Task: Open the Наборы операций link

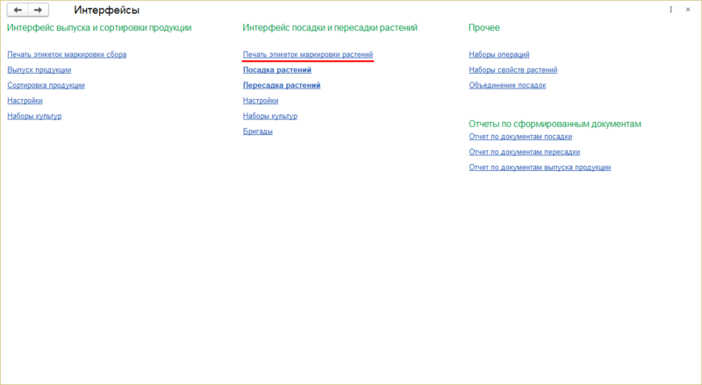Action: 499,54
